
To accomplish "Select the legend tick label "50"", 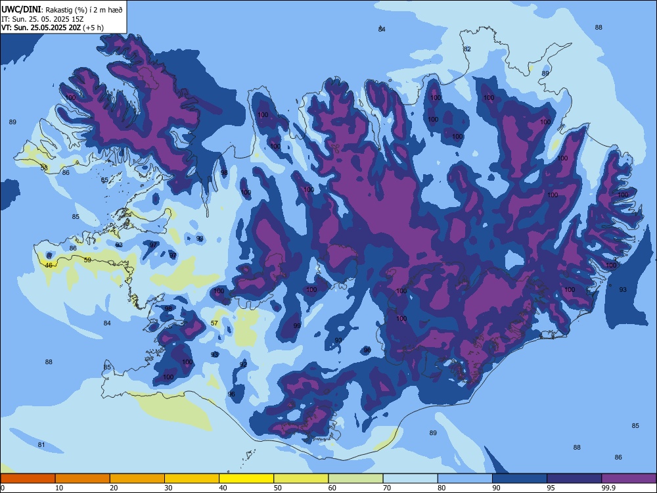I will 278,488.
